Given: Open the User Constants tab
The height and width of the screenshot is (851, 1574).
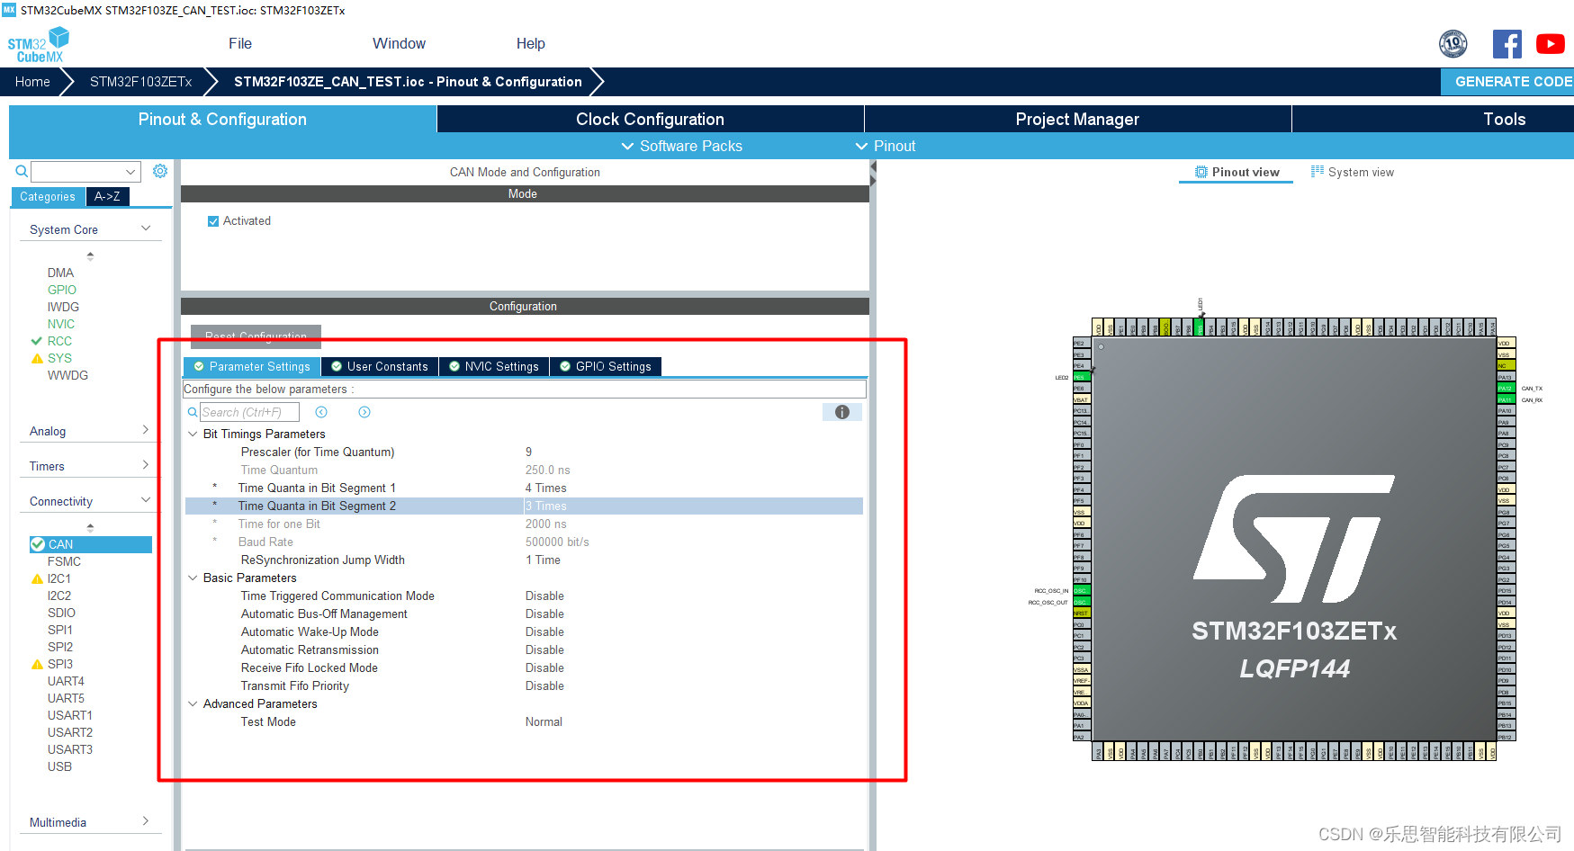Looking at the screenshot, I should pyautogui.click(x=380, y=366).
